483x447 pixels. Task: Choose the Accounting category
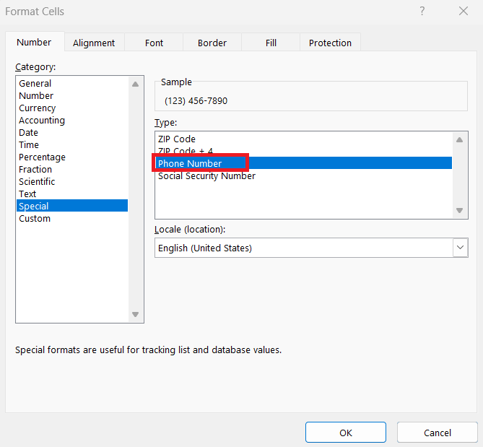tap(72, 120)
